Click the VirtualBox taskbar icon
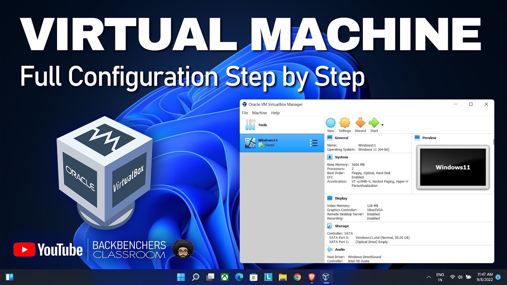 326,277
